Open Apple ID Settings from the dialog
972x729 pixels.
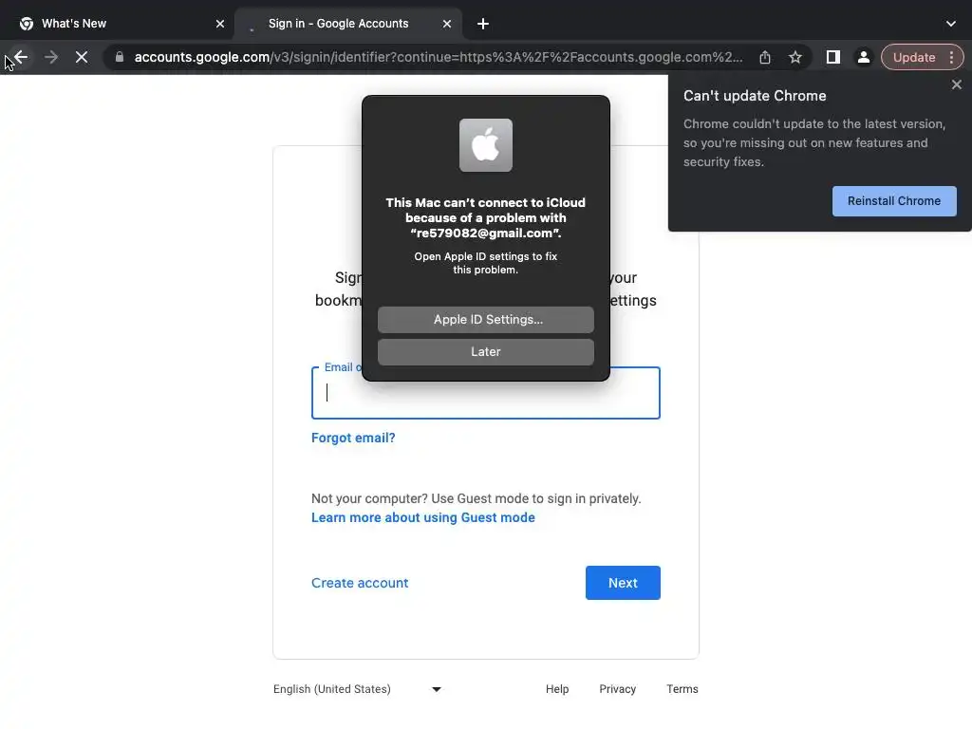[x=485, y=319]
